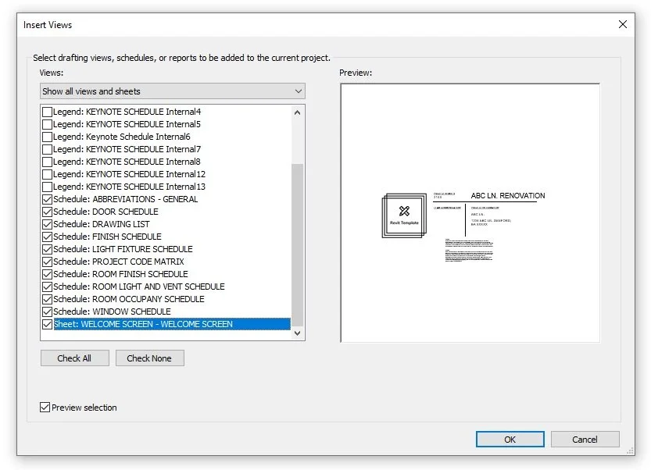
Task: Click the Check None button
Action: click(149, 358)
